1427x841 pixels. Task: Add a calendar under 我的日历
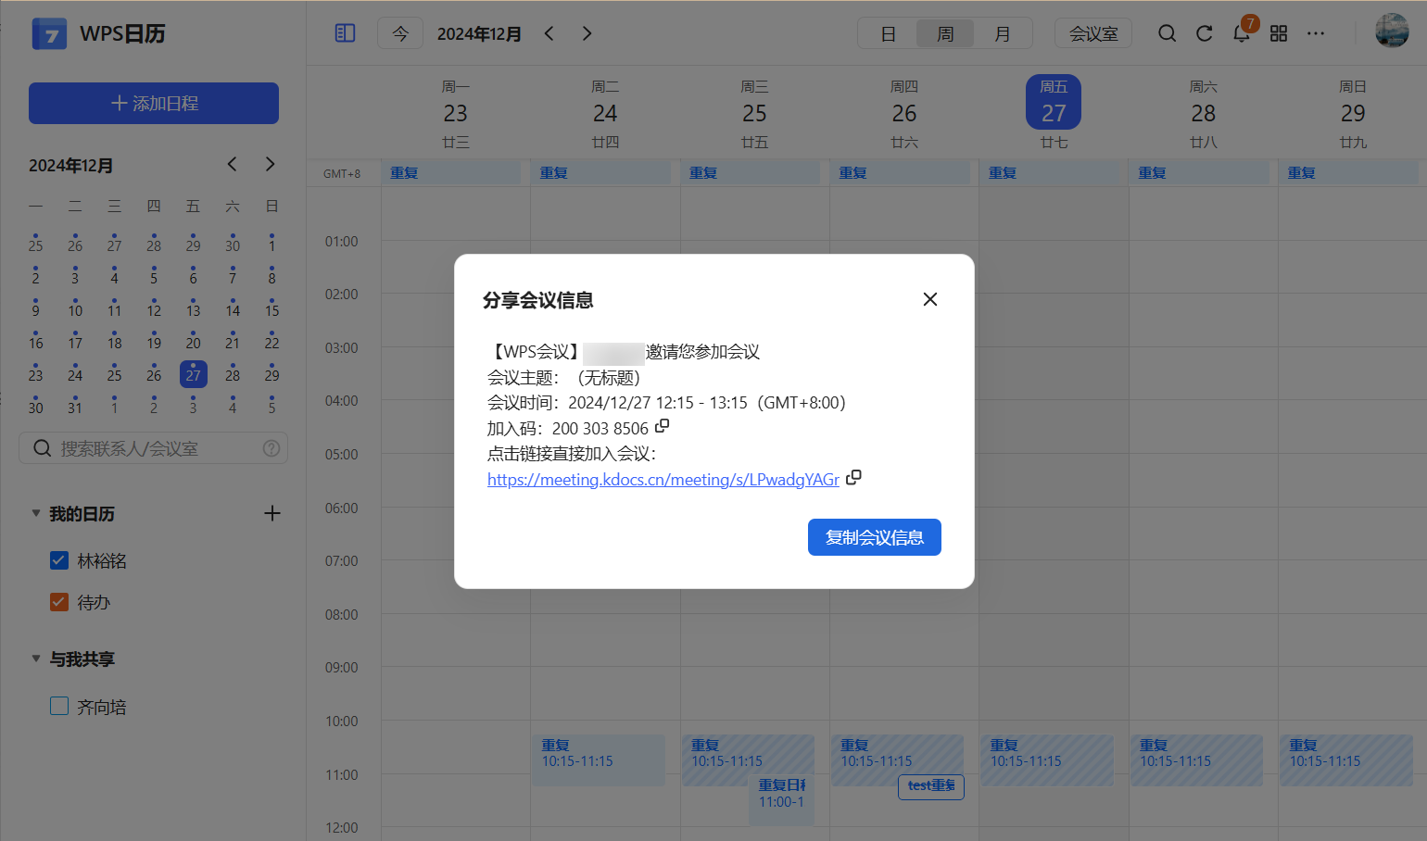click(272, 513)
